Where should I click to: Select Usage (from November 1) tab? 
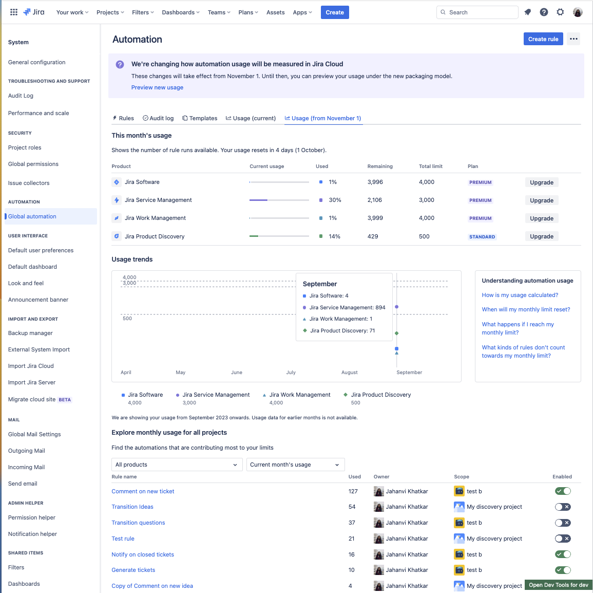pyautogui.click(x=323, y=118)
